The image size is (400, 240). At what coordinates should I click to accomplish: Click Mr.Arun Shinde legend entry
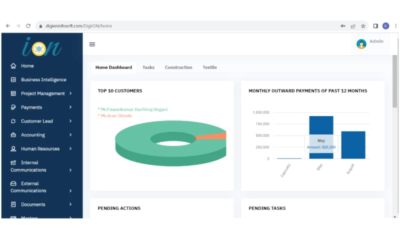115,115
